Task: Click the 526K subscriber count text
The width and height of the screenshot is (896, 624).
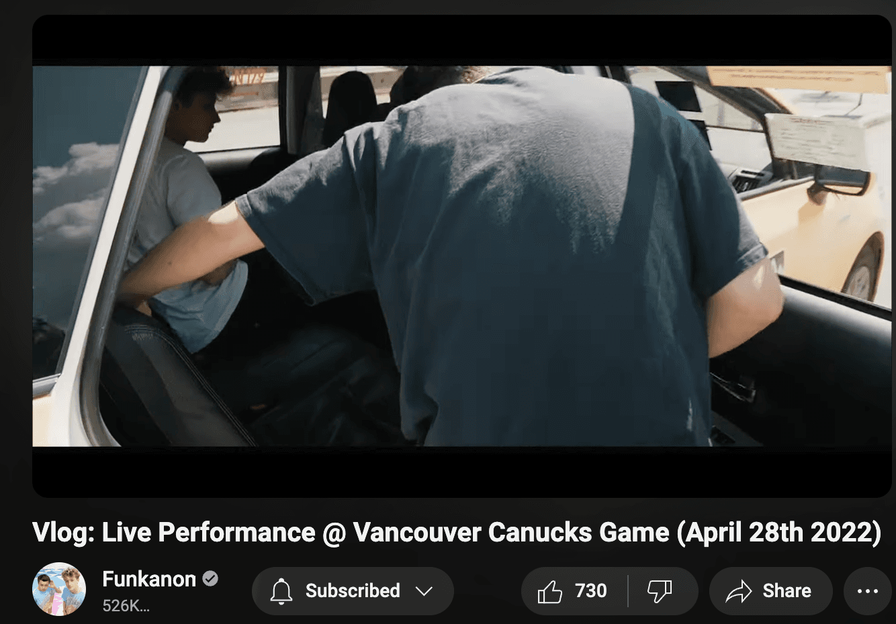Action: tap(126, 606)
